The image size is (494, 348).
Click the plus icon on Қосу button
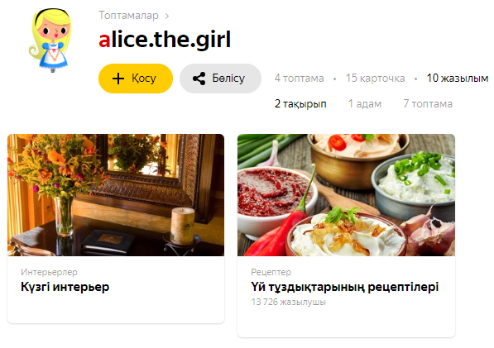[118, 79]
